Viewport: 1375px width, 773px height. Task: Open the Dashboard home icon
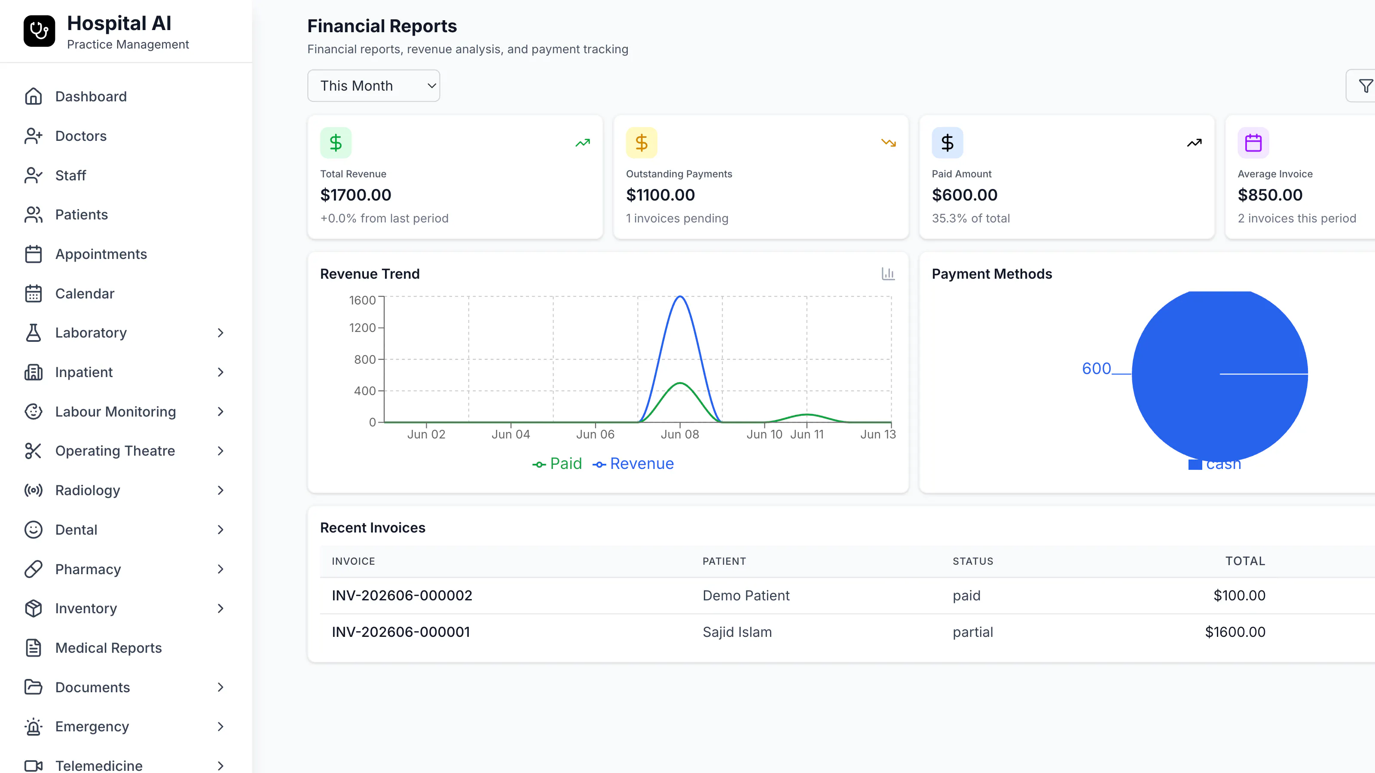tap(33, 97)
